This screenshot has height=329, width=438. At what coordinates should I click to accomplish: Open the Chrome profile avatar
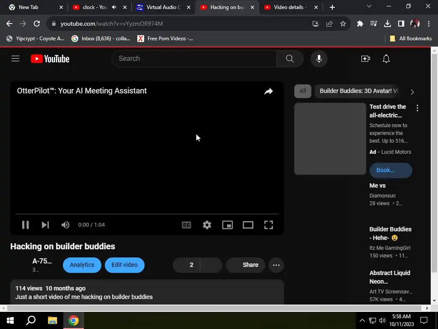(415, 24)
